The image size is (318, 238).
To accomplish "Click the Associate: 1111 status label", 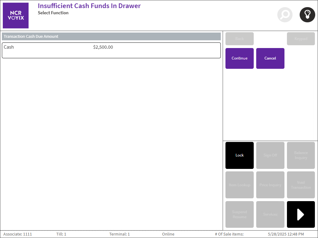I will [18, 234].
